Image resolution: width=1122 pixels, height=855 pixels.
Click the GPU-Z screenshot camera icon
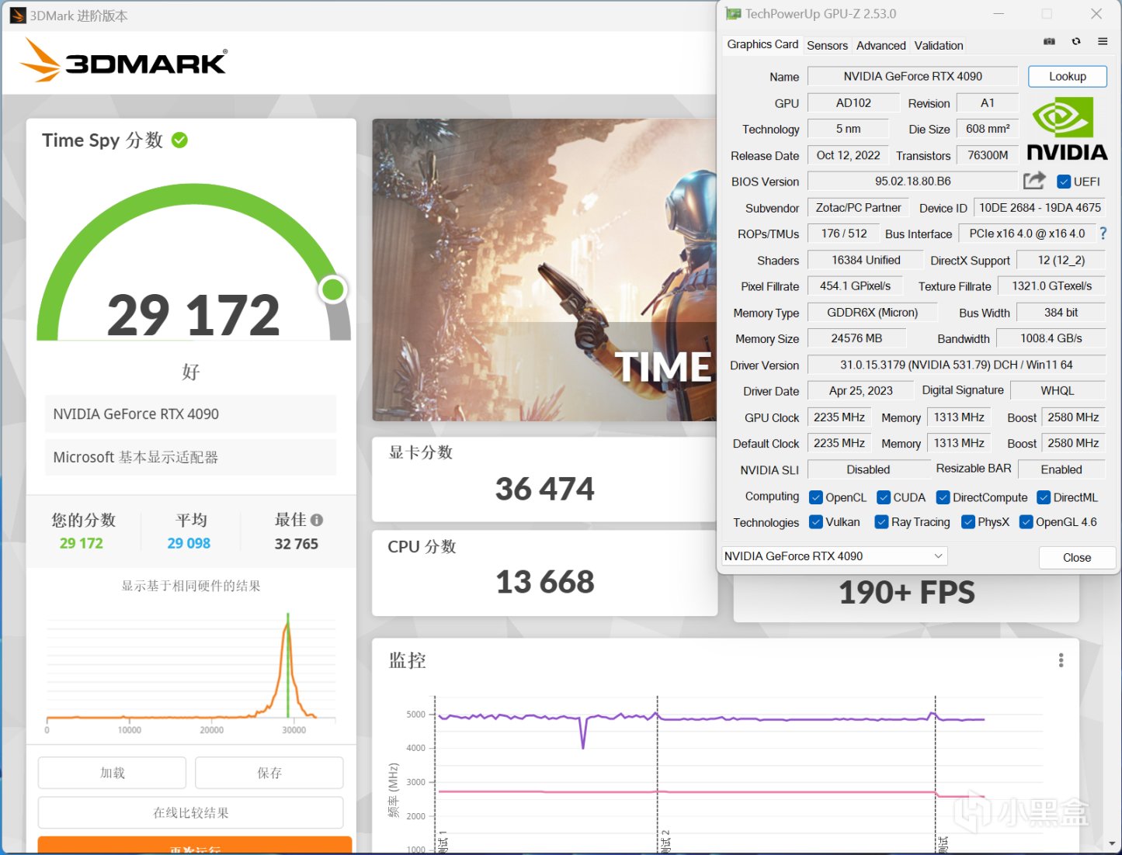click(x=1049, y=42)
